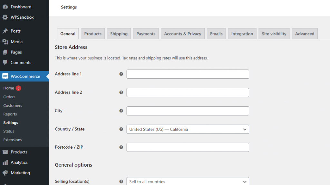This screenshot has height=185, width=330.
Task: Open the Selling location(s) dropdown
Action: click(x=188, y=181)
